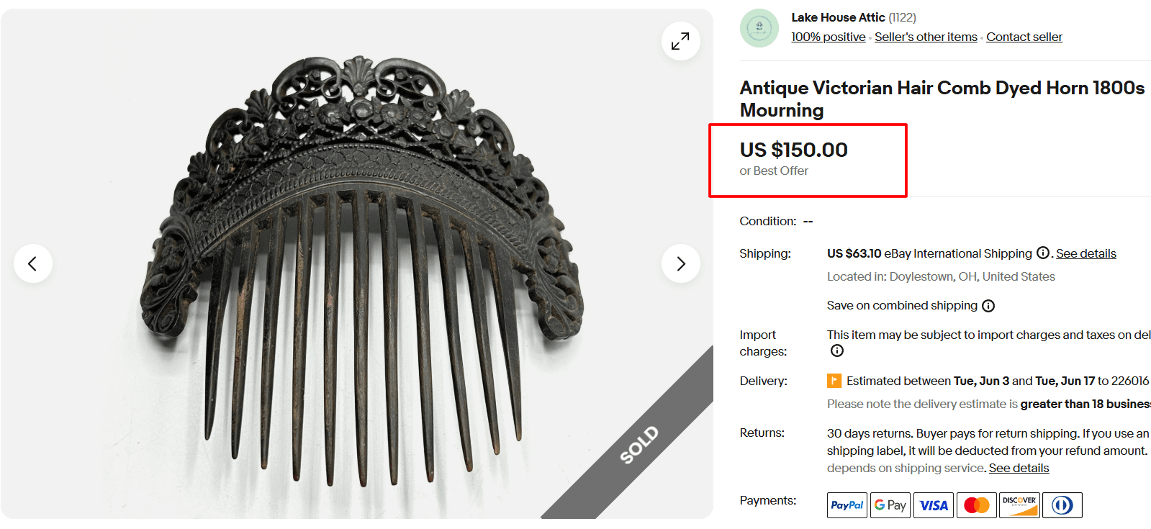
Task: Click the Lake House Attic seller avatar
Action: pyautogui.click(x=759, y=28)
